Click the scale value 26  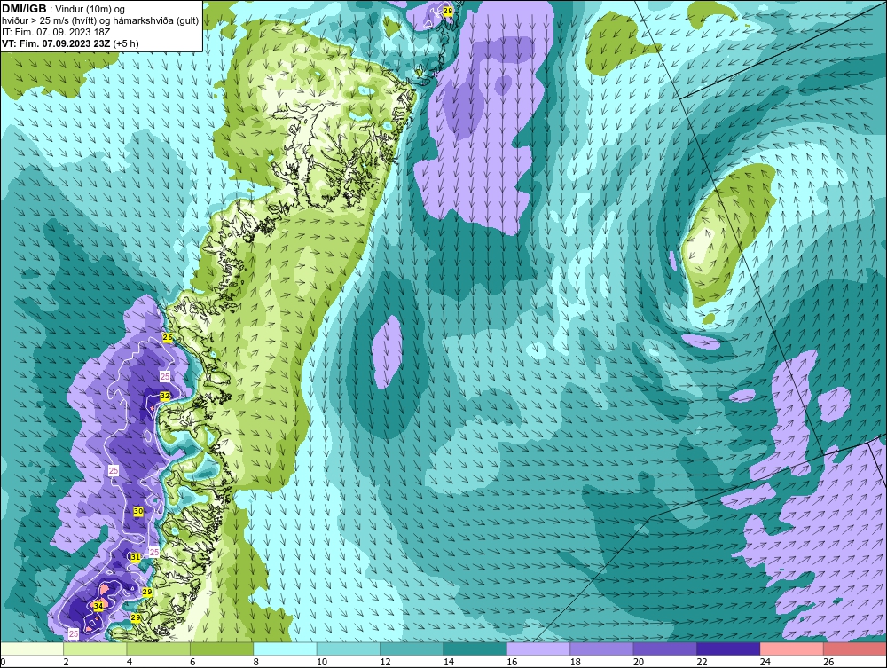click(828, 662)
